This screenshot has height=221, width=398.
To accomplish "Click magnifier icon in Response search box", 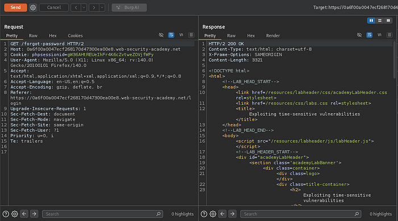I will click(x=356, y=214).
